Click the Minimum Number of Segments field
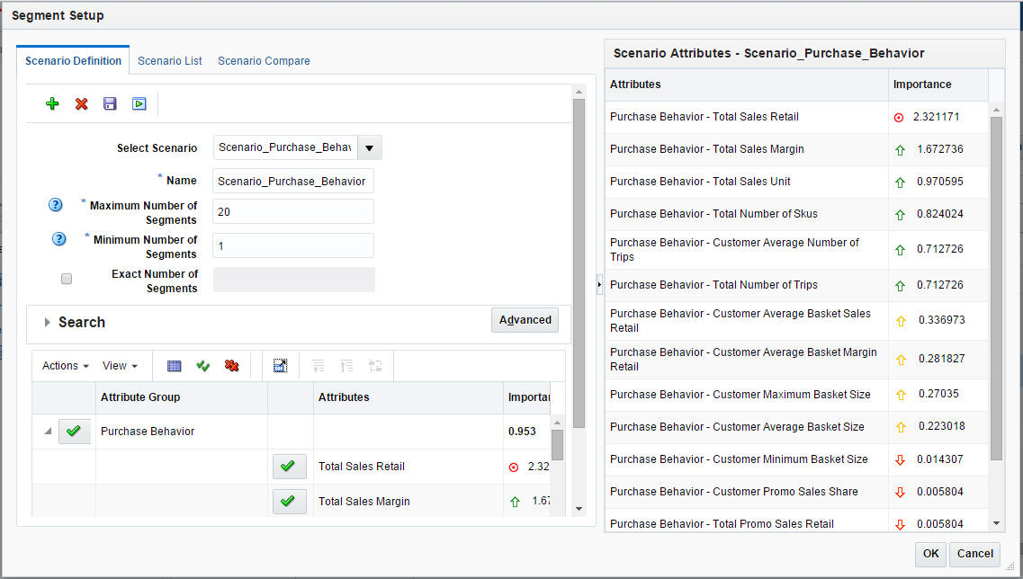1023x579 pixels. coord(293,245)
